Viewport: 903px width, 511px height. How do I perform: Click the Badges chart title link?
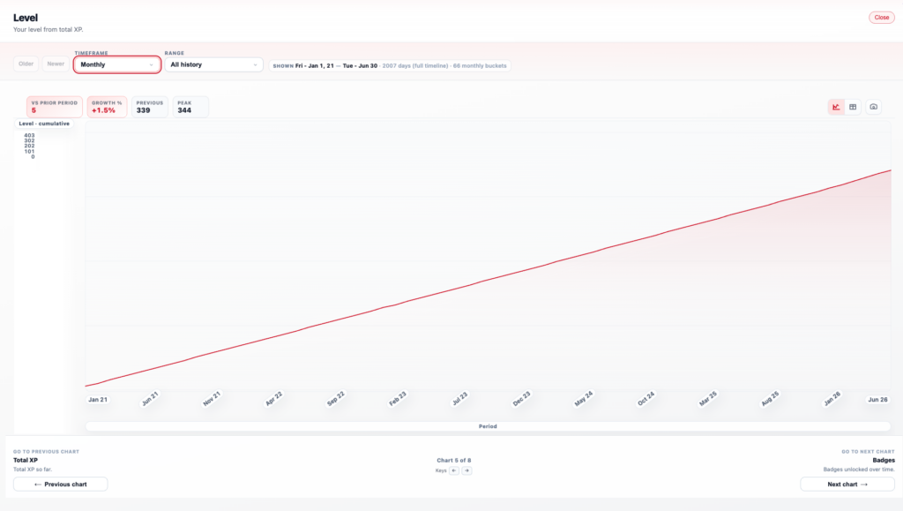point(884,460)
